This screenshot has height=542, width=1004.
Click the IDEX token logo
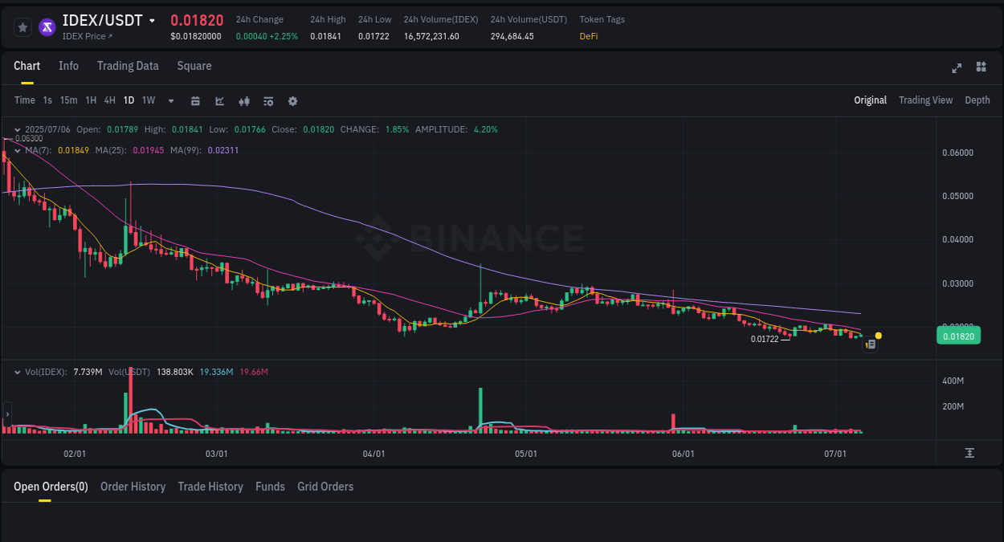[47, 26]
